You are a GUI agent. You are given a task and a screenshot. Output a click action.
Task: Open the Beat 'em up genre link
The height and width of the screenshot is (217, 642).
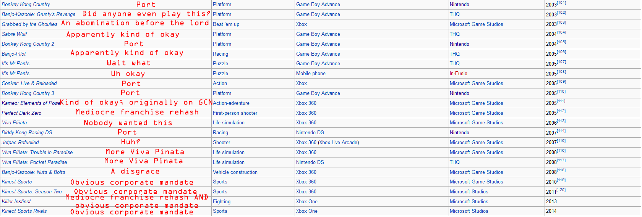click(x=226, y=24)
